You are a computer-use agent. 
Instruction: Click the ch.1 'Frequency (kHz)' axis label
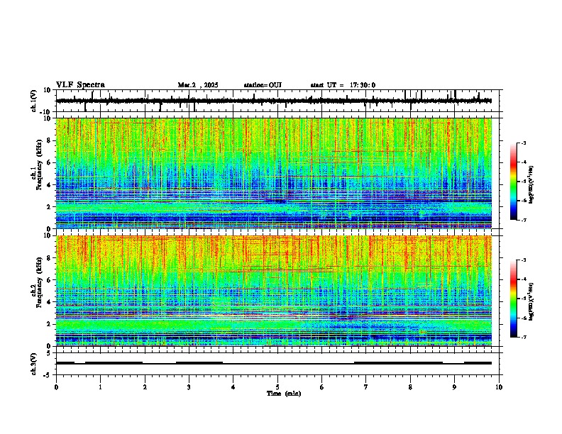[x=38, y=163]
